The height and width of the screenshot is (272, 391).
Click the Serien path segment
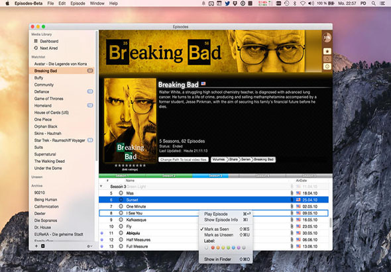(x=246, y=159)
